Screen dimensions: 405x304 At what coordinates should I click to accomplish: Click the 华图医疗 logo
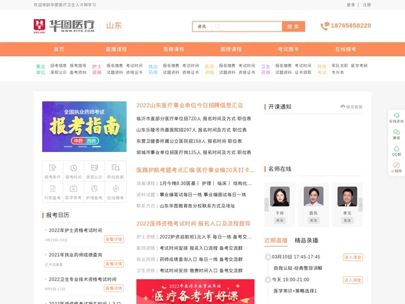coord(64,26)
